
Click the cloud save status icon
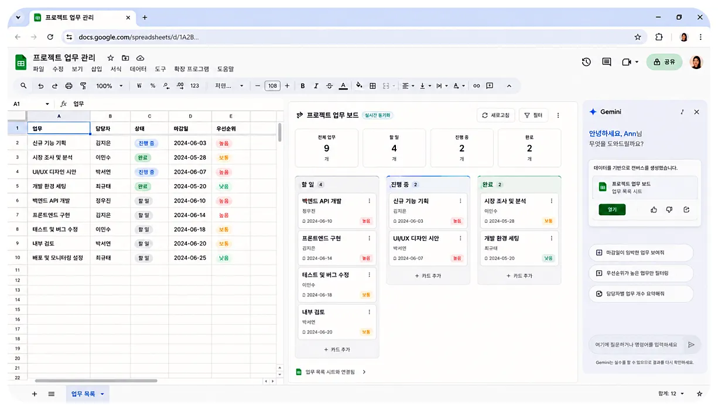(141, 58)
